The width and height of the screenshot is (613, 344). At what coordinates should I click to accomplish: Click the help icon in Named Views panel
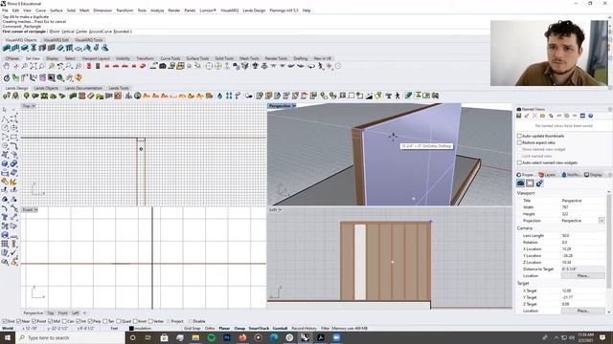591,117
